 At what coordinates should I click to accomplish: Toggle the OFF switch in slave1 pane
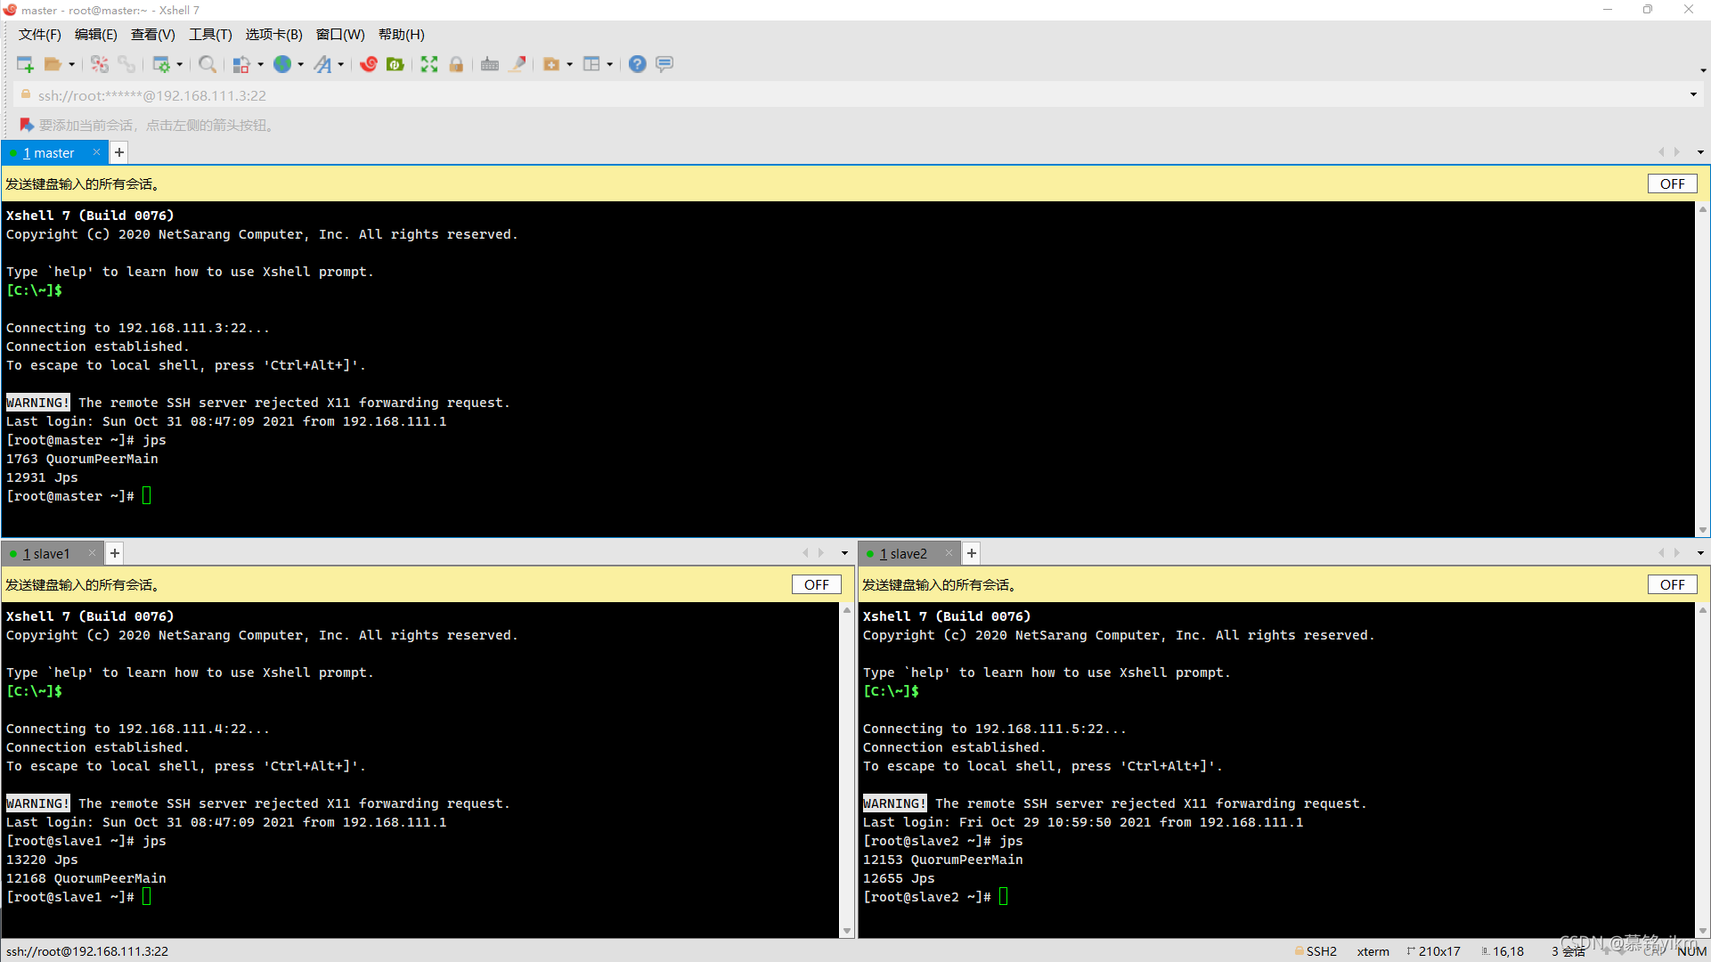click(x=816, y=585)
